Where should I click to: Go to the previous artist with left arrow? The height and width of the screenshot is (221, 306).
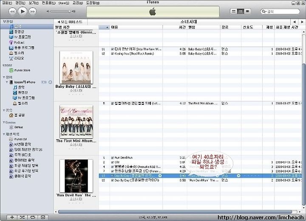click(295, 22)
